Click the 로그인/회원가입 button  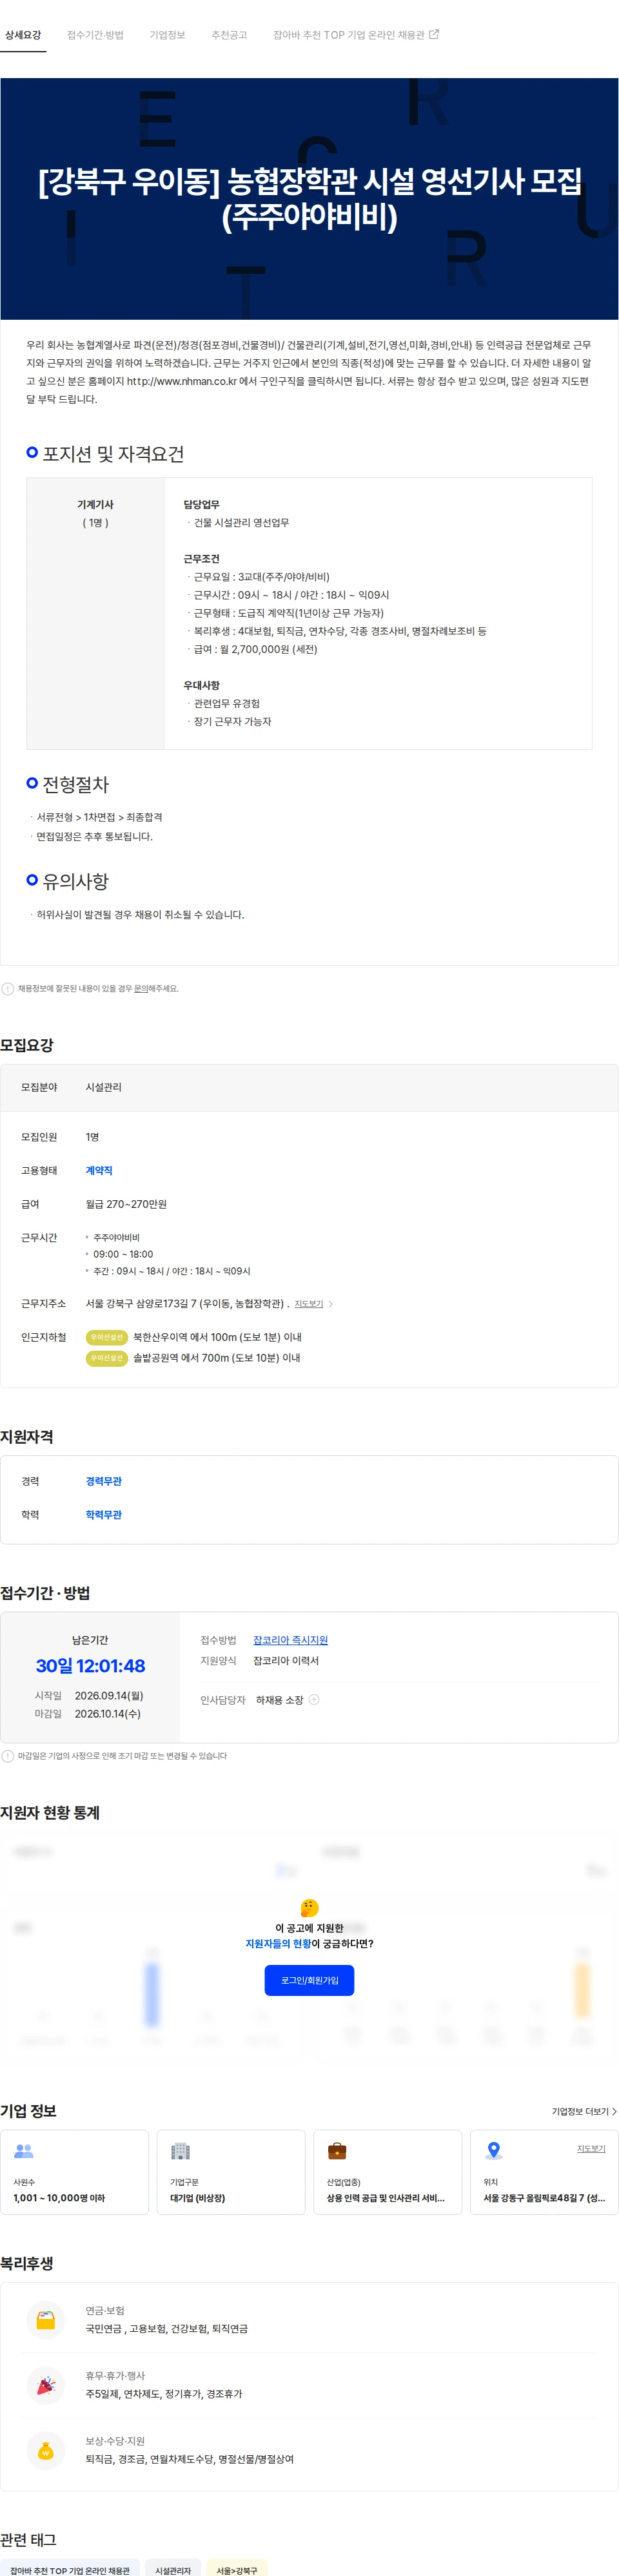(x=309, y=1980)
